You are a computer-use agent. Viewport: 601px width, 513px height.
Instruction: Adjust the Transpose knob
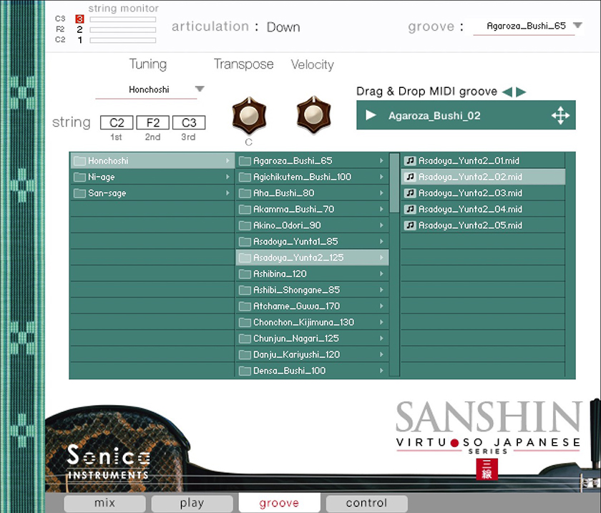coord(249,115)
